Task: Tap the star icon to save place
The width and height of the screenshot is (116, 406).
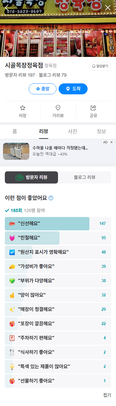Action: (x=23, y=108)
